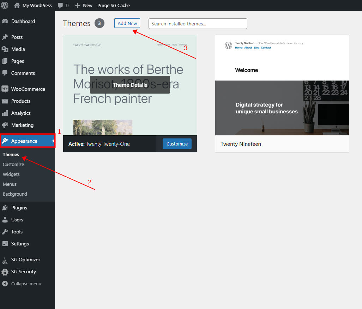Click the Products archive box icon
This screenshot has height=309, width=362.
5,101
